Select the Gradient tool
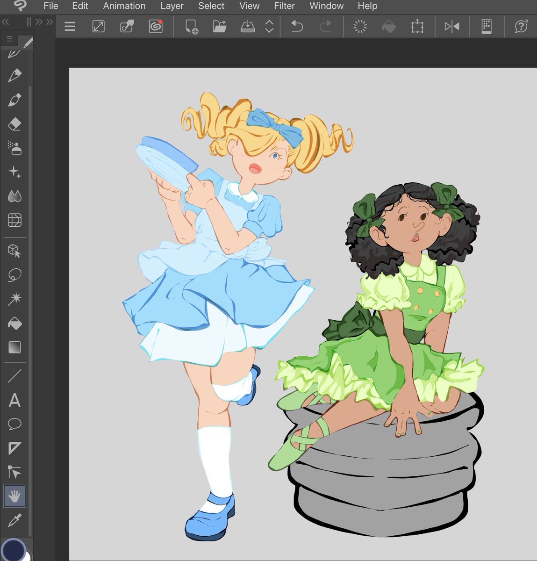The width and height of the screenshot is (537, 561). pyautogui.click(x=14, y=347)
